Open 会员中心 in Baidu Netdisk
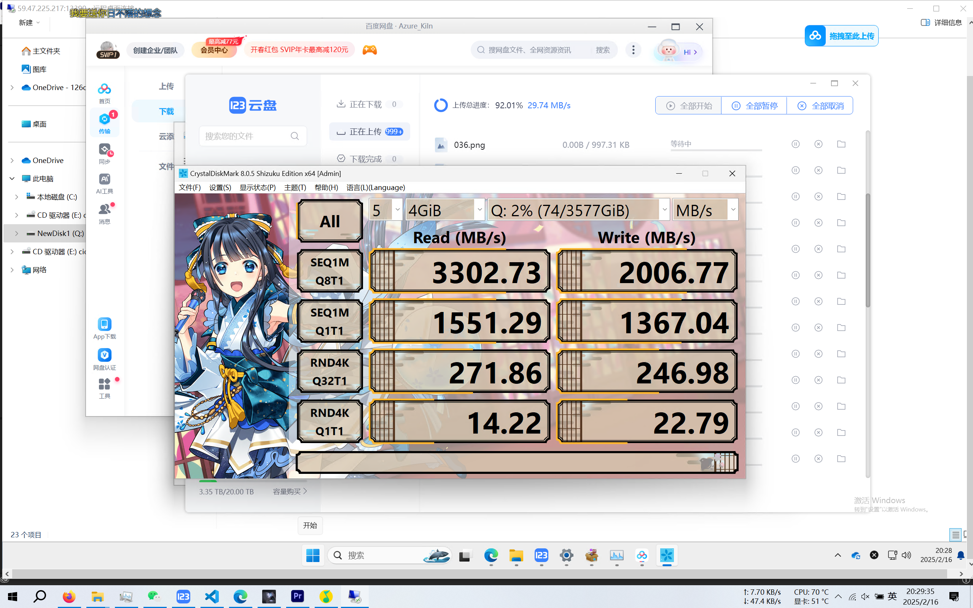 [x=214, y=50]
